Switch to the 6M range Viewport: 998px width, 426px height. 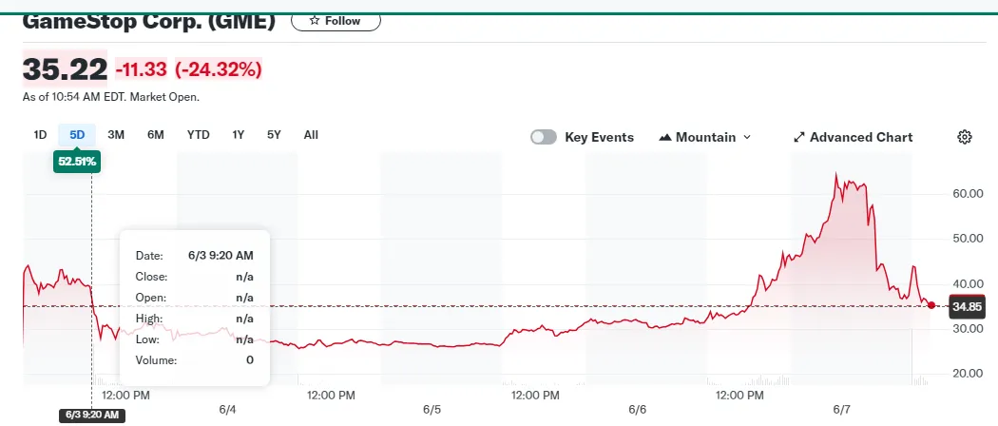[x=155, y=135]
